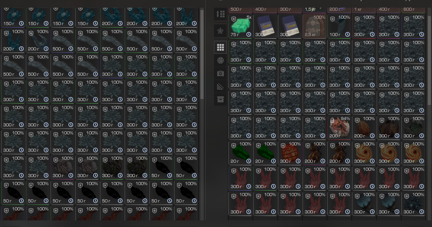Screen dimensions: 432x227
Task: Select the green crystals stack 5x
Action: click(x=241, y=26)
